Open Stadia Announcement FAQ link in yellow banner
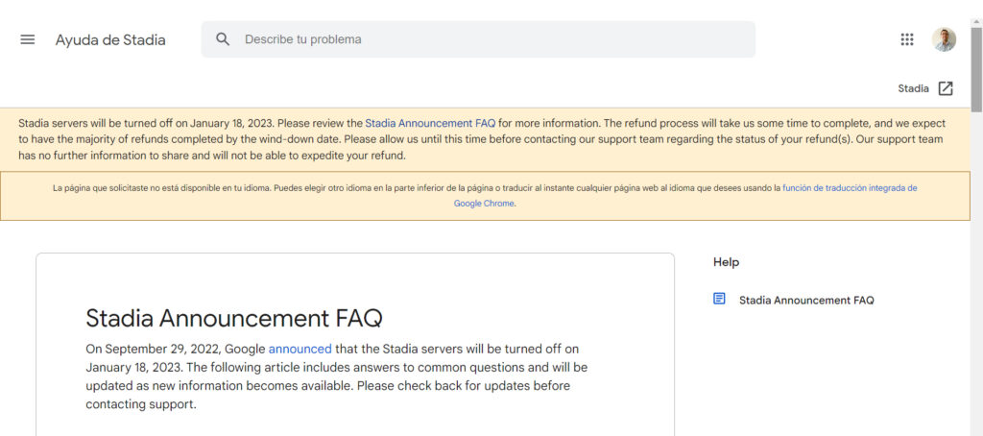The width and height of the screenshot is (983, 436). point(430,123)
